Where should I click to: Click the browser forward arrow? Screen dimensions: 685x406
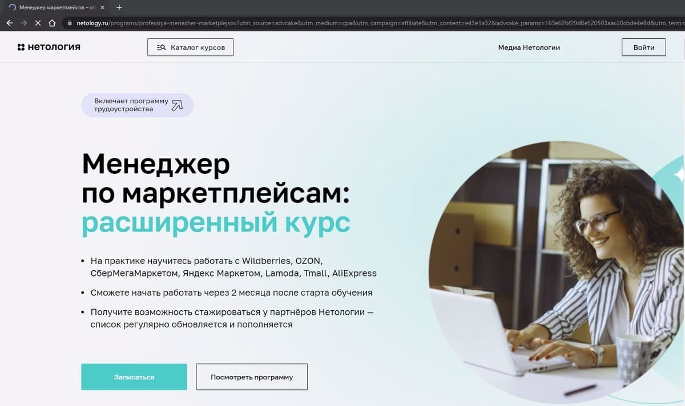pyautogui.click(x=24, y=23)
